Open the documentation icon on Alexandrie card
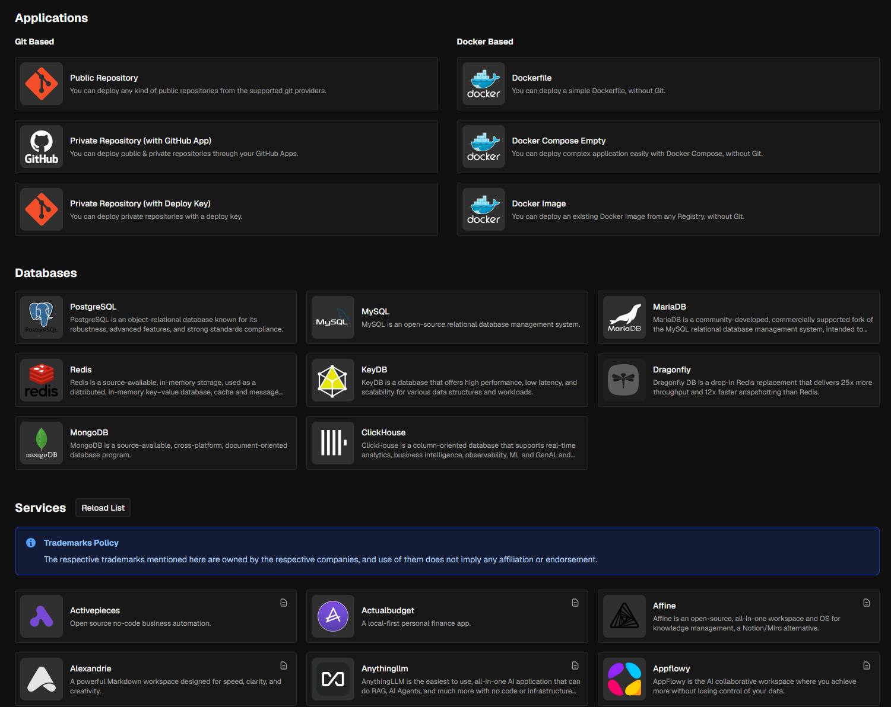Image resolution: width=891 pixels, height=707 pixels. click(284, 665)
